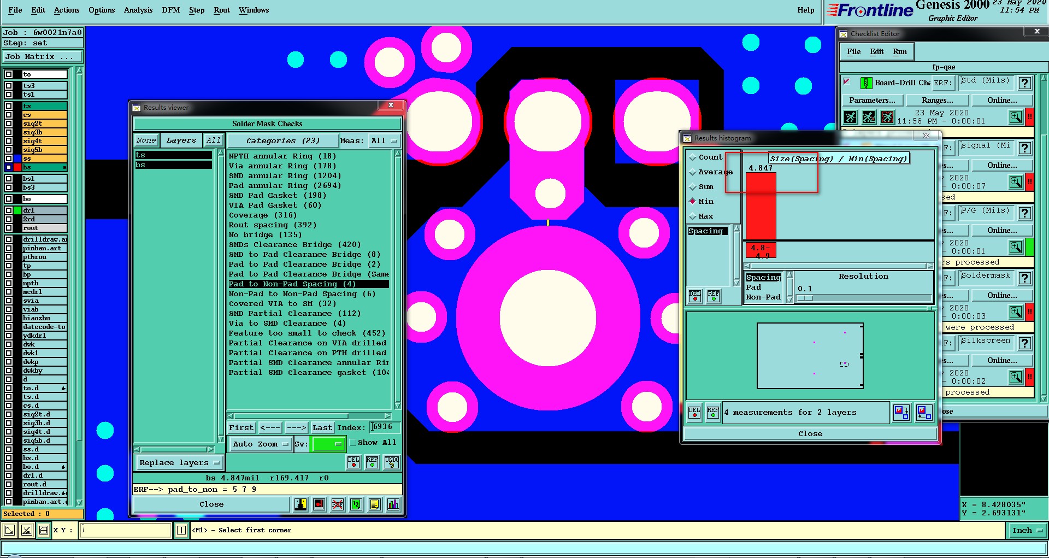Screen dimensions: 1049x558
Task: Select ts layer in Results viewer Layers list
Action: click(x=174, y=155)
